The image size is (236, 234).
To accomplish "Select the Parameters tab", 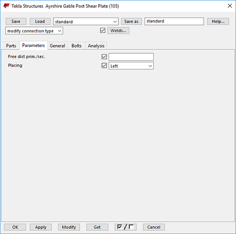I will (x=34, y=46).
